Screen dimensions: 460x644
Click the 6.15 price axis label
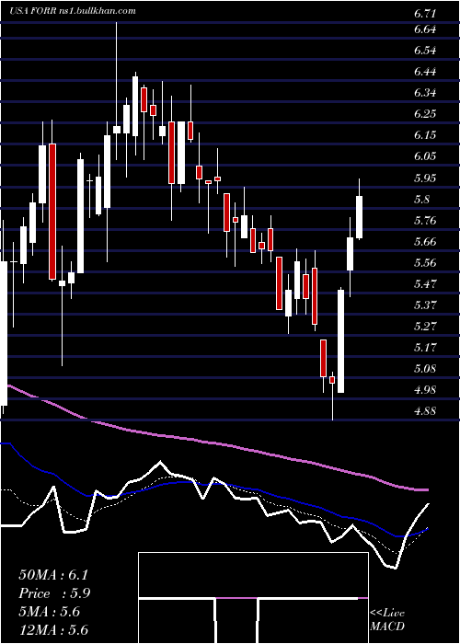pos(425,135)
